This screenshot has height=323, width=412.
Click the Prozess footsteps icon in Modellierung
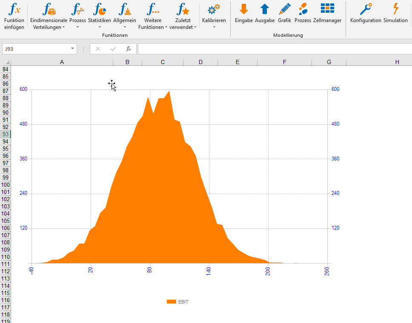pyautogui.click(x=303, y=9)
